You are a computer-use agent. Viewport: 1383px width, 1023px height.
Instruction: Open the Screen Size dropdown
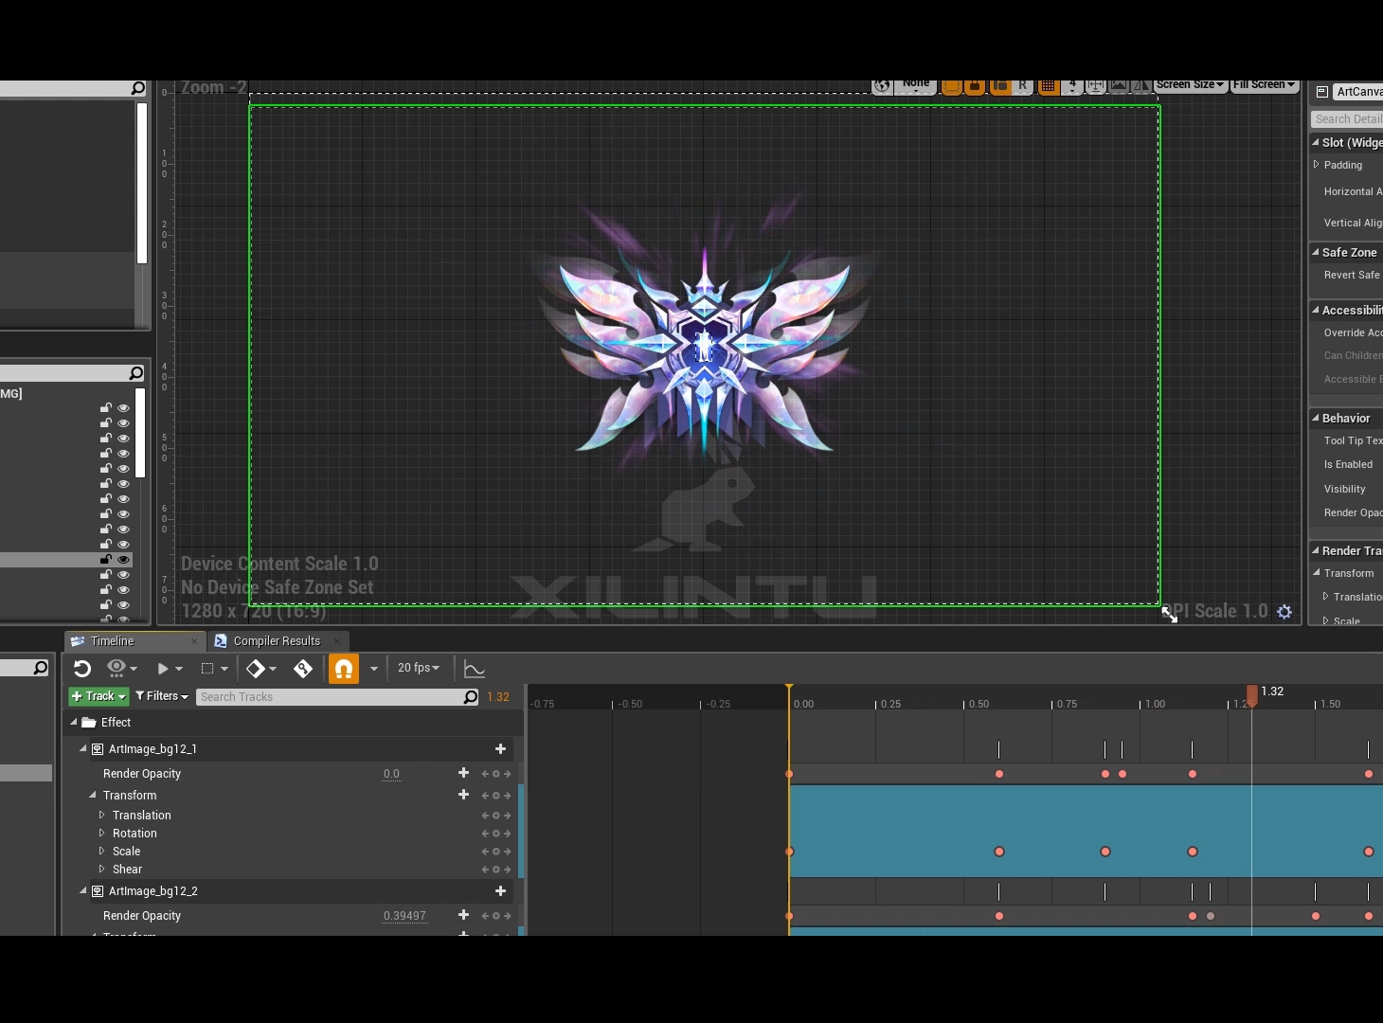1190,85
